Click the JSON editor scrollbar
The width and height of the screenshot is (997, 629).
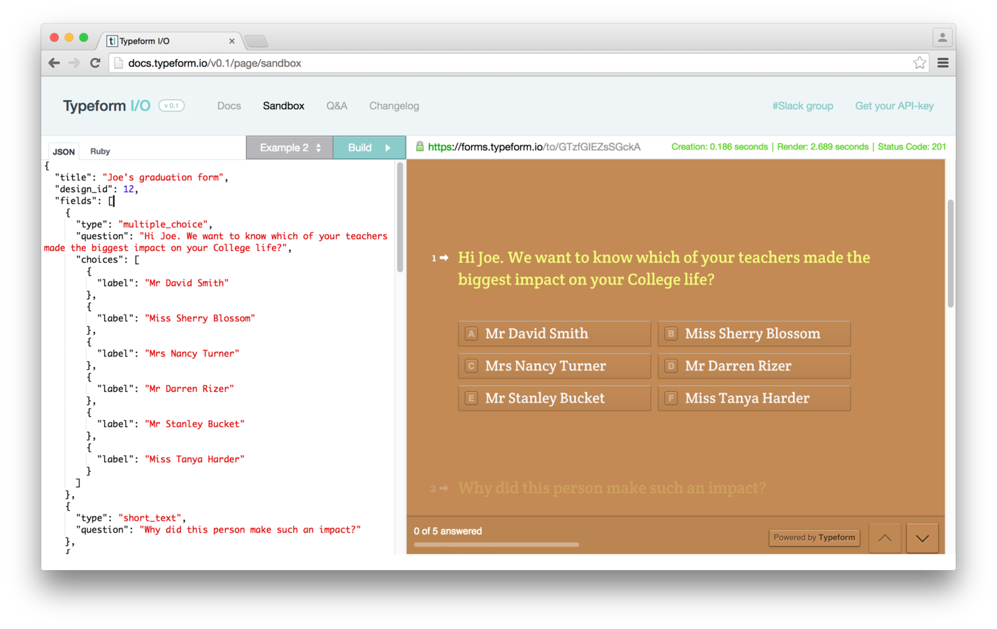400,217
